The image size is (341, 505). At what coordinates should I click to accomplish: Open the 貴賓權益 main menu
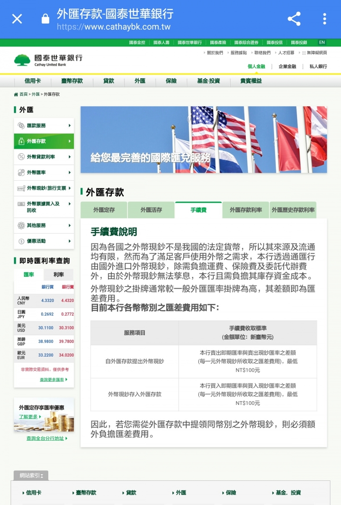[x=251, y=81]
